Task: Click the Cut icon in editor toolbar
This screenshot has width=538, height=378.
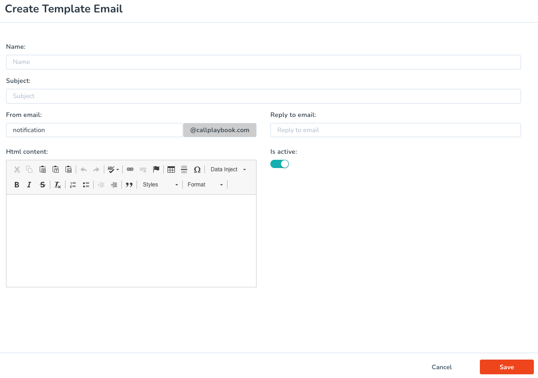Action: [17, 169]
